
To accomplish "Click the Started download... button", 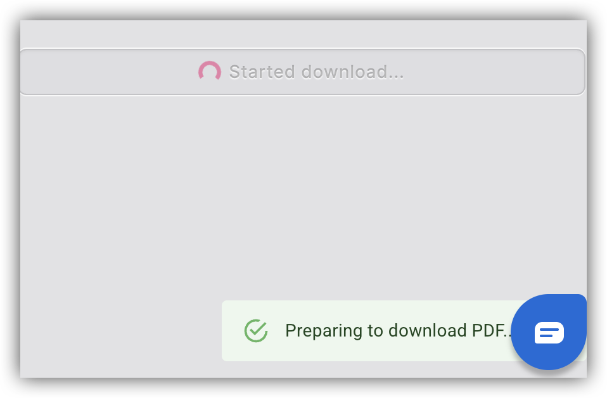I will [x=302, y=72].
